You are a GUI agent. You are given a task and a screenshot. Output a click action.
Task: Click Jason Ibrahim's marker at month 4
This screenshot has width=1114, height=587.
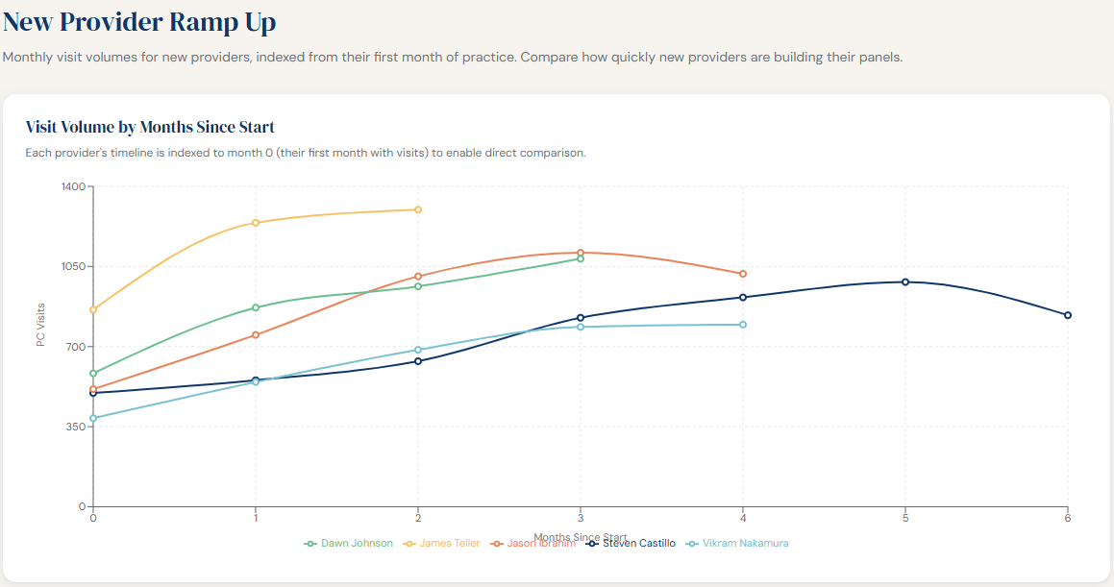tap(742, 275)
